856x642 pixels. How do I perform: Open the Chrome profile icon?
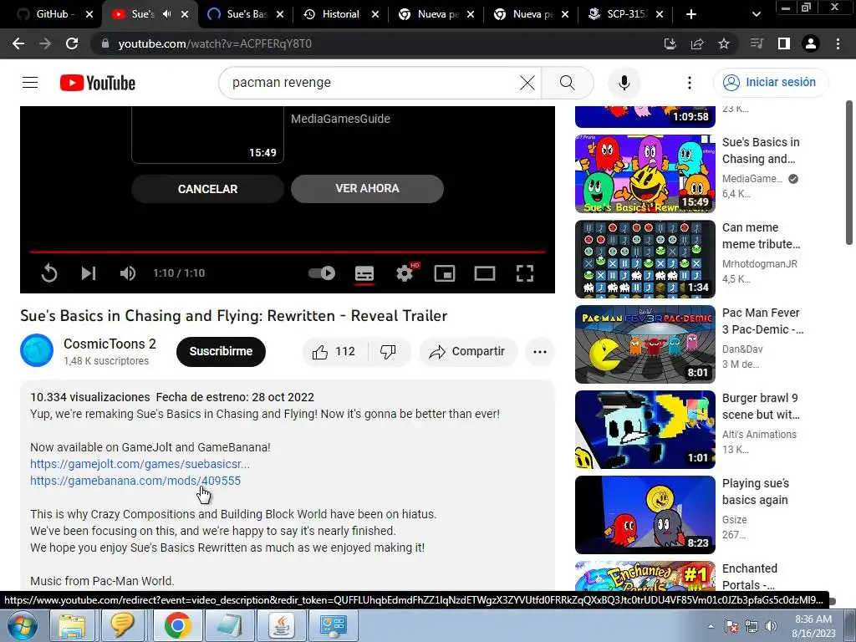811,43
